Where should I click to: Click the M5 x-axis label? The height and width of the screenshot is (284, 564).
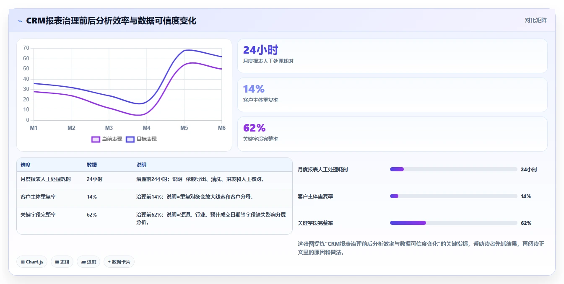pos(184,128)
